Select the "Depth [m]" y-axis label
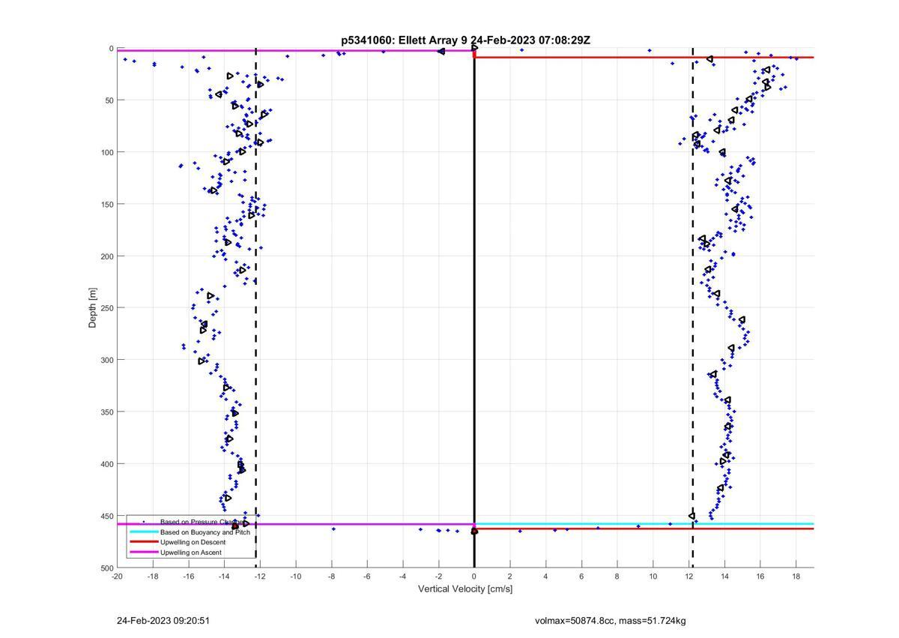899x638 pixels. [x=93, y=307]
